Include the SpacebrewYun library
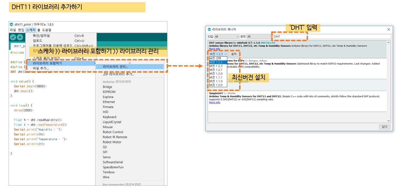This screenshot has width=399, height=192. (113, 167)
